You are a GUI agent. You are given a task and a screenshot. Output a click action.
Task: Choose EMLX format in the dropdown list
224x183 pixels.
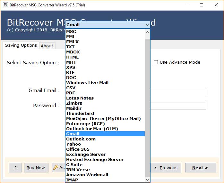[105, 42]
